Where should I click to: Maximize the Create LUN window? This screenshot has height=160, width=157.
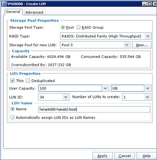click(150, 4)
